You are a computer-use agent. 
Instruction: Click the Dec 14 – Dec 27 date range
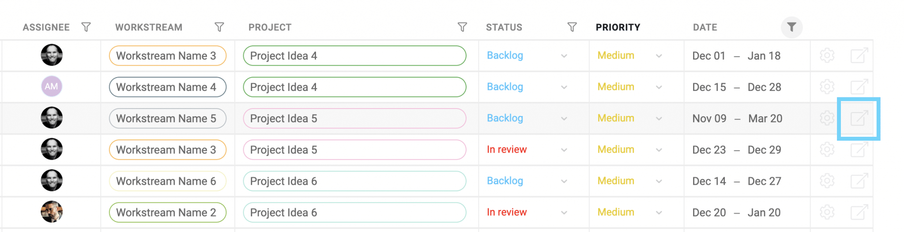click(736, 181)
